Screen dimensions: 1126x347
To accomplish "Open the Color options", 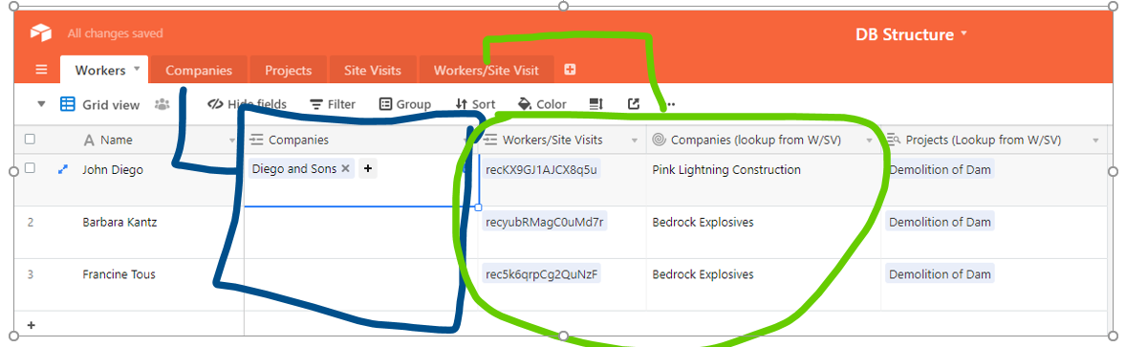I will (542, 104).
